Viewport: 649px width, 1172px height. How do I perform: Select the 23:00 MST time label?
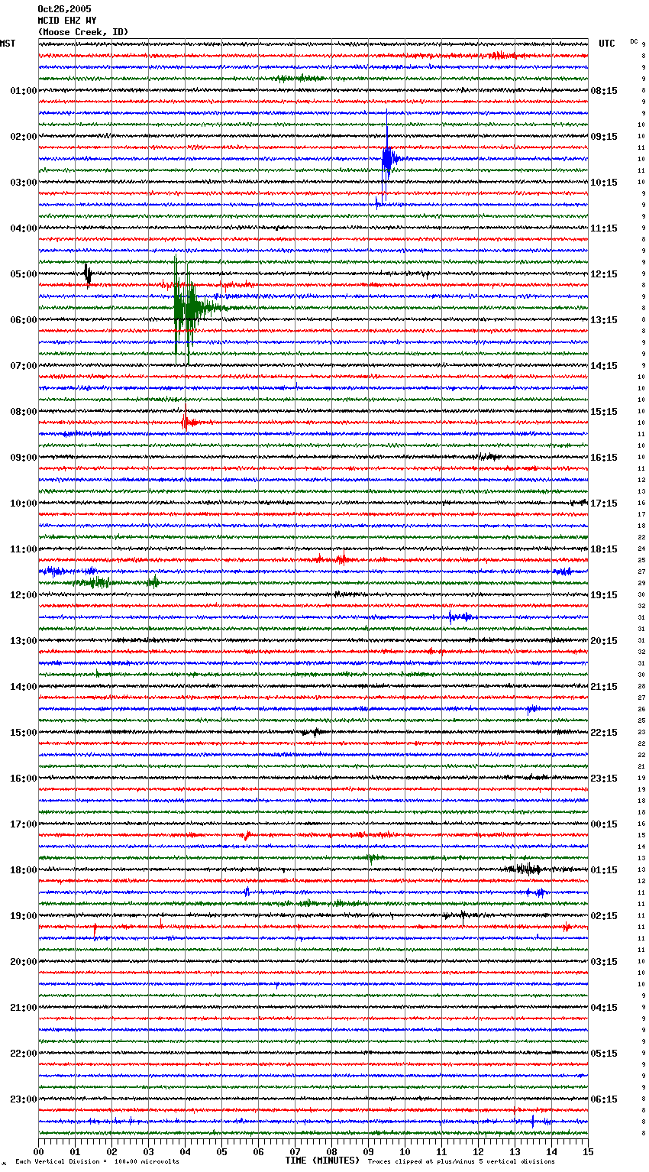click(23, 1099)
